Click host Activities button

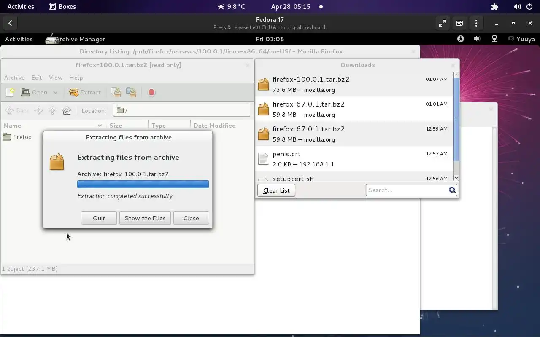pos(21,7)
